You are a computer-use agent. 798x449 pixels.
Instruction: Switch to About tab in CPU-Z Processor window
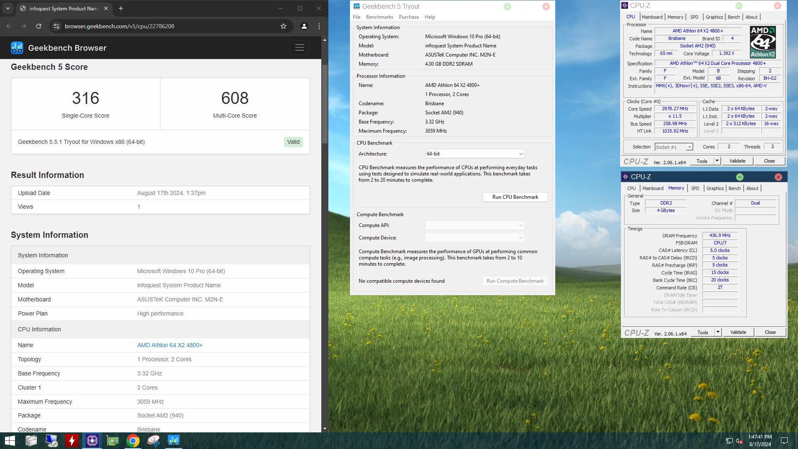(x=751, y=17)
